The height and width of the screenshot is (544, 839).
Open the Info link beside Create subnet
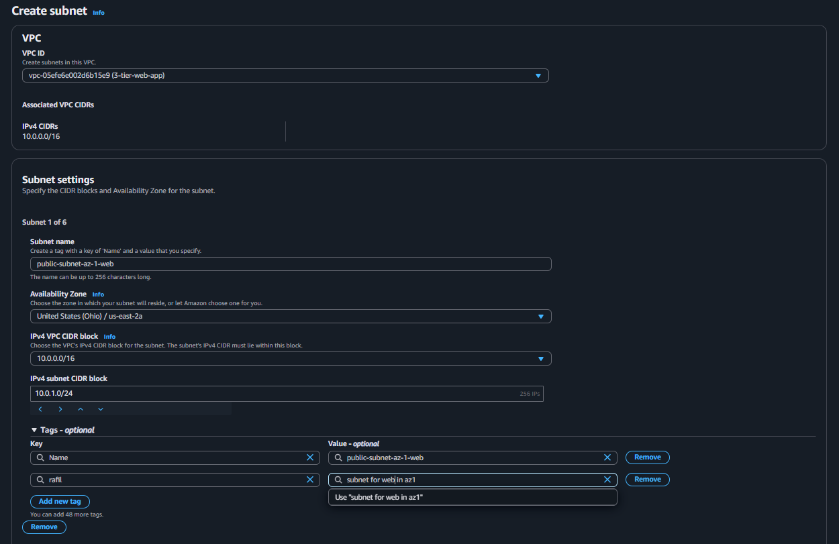click(99, 12)
